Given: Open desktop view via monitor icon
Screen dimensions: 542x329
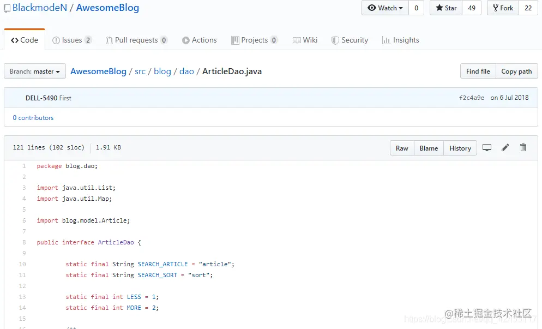Looking at the screenshot, I should [x=487, y=148].
